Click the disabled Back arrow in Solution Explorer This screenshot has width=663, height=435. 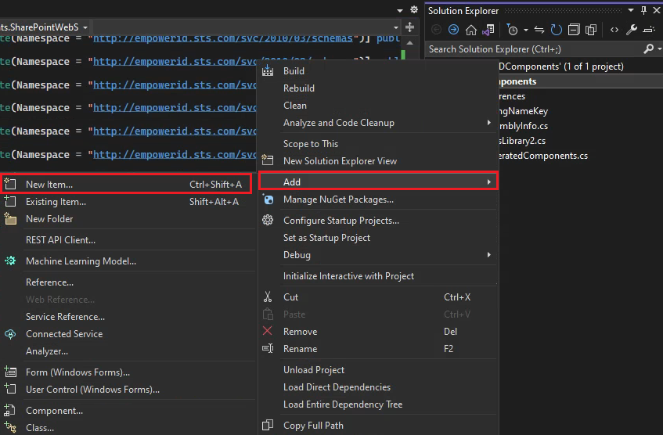coord(436,30)
